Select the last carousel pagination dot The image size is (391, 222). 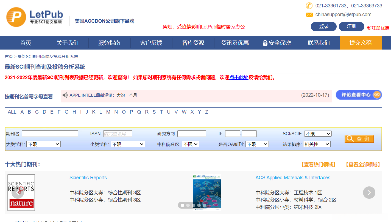[204, 205]
